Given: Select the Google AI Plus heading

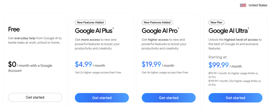Looking at the screenshot, I should pyautogui.click(x=93, y=31).
